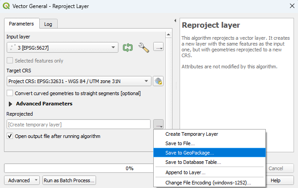The height and width of the screenshot is (188, 298).
Task: Choose Save to GeoPackage from menu
Action: pyautogui.click(x=189, y=153)
